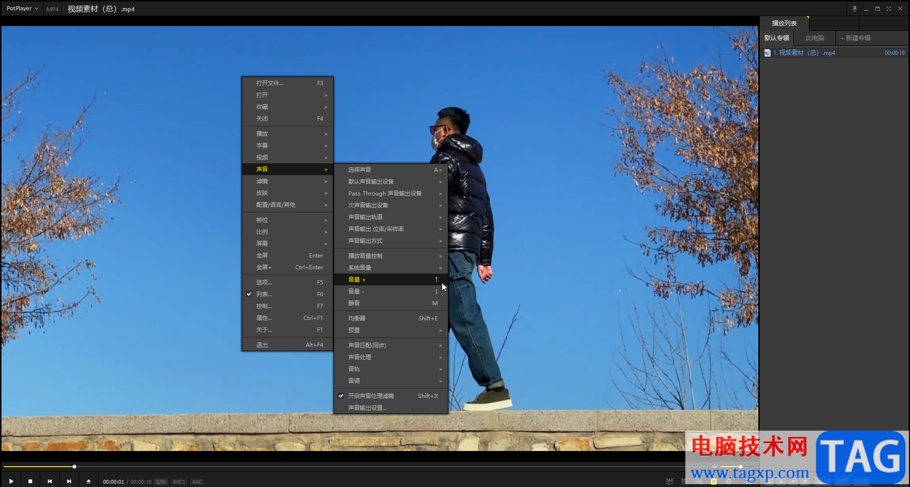This screenshot has width=910, height=487.
Task: Uncheck 开启声音处理滤镜 option
Action: click(391, 396)
